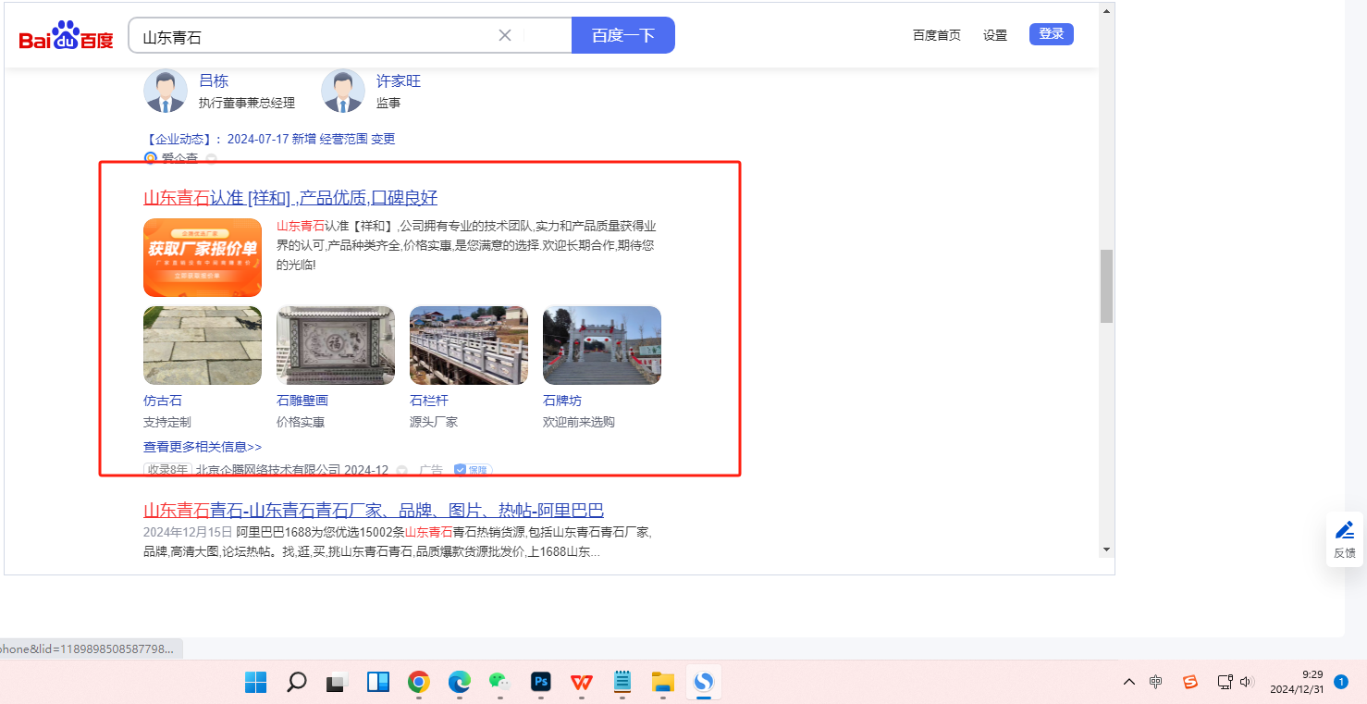Expand options arrow beside 爱企查
The image size is (1367, 704).
click(211, 158)
